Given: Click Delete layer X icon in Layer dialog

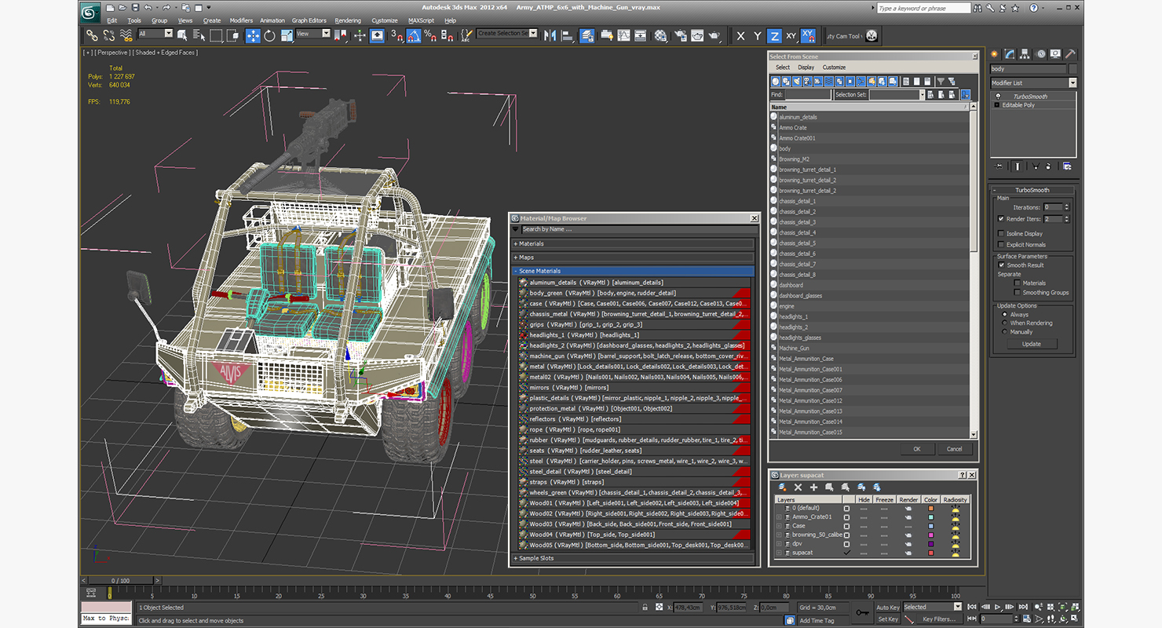Looking at the screenshot, I should (798, 487).
